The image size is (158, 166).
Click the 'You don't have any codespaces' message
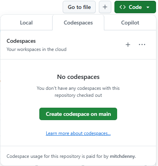78,88
